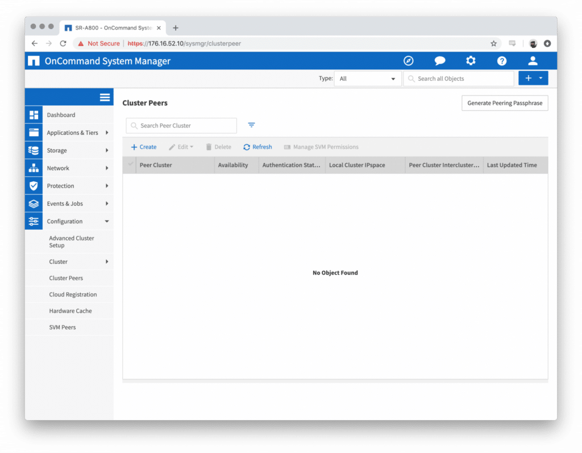
Task: Click Refresh to reload peers list
Action: (257, 147)
